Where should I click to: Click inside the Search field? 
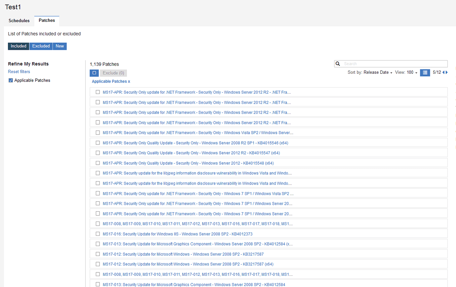(x=380, y=63)
